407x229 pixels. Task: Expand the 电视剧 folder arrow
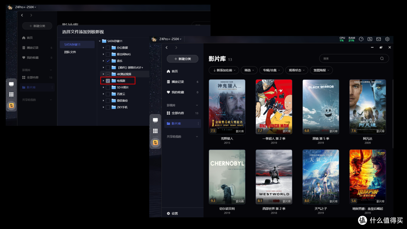click(x=103, y=81)
